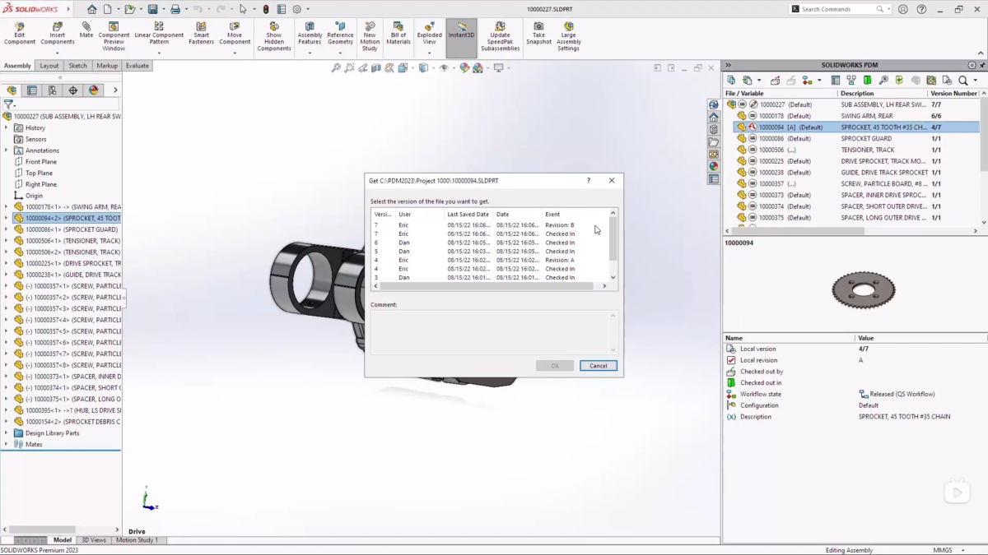Start a New Motion Study

370,36
